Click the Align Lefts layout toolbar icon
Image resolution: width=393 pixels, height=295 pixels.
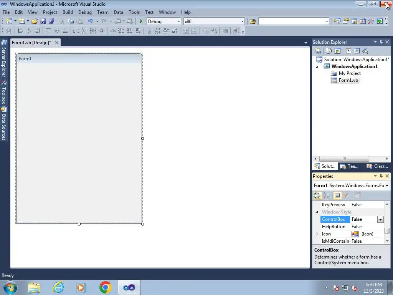(20, 31)
